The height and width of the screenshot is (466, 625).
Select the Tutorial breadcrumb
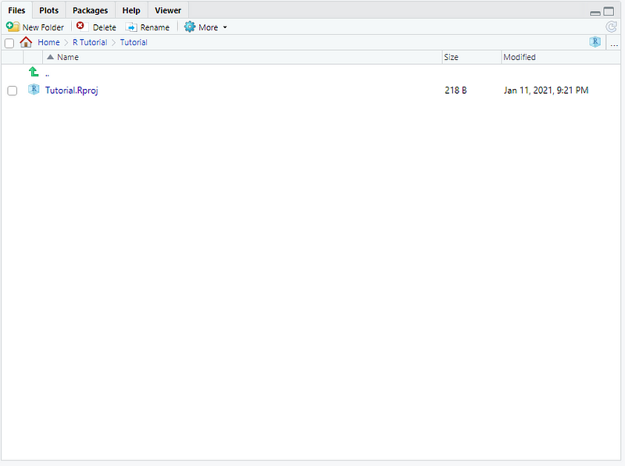point(134,42)
